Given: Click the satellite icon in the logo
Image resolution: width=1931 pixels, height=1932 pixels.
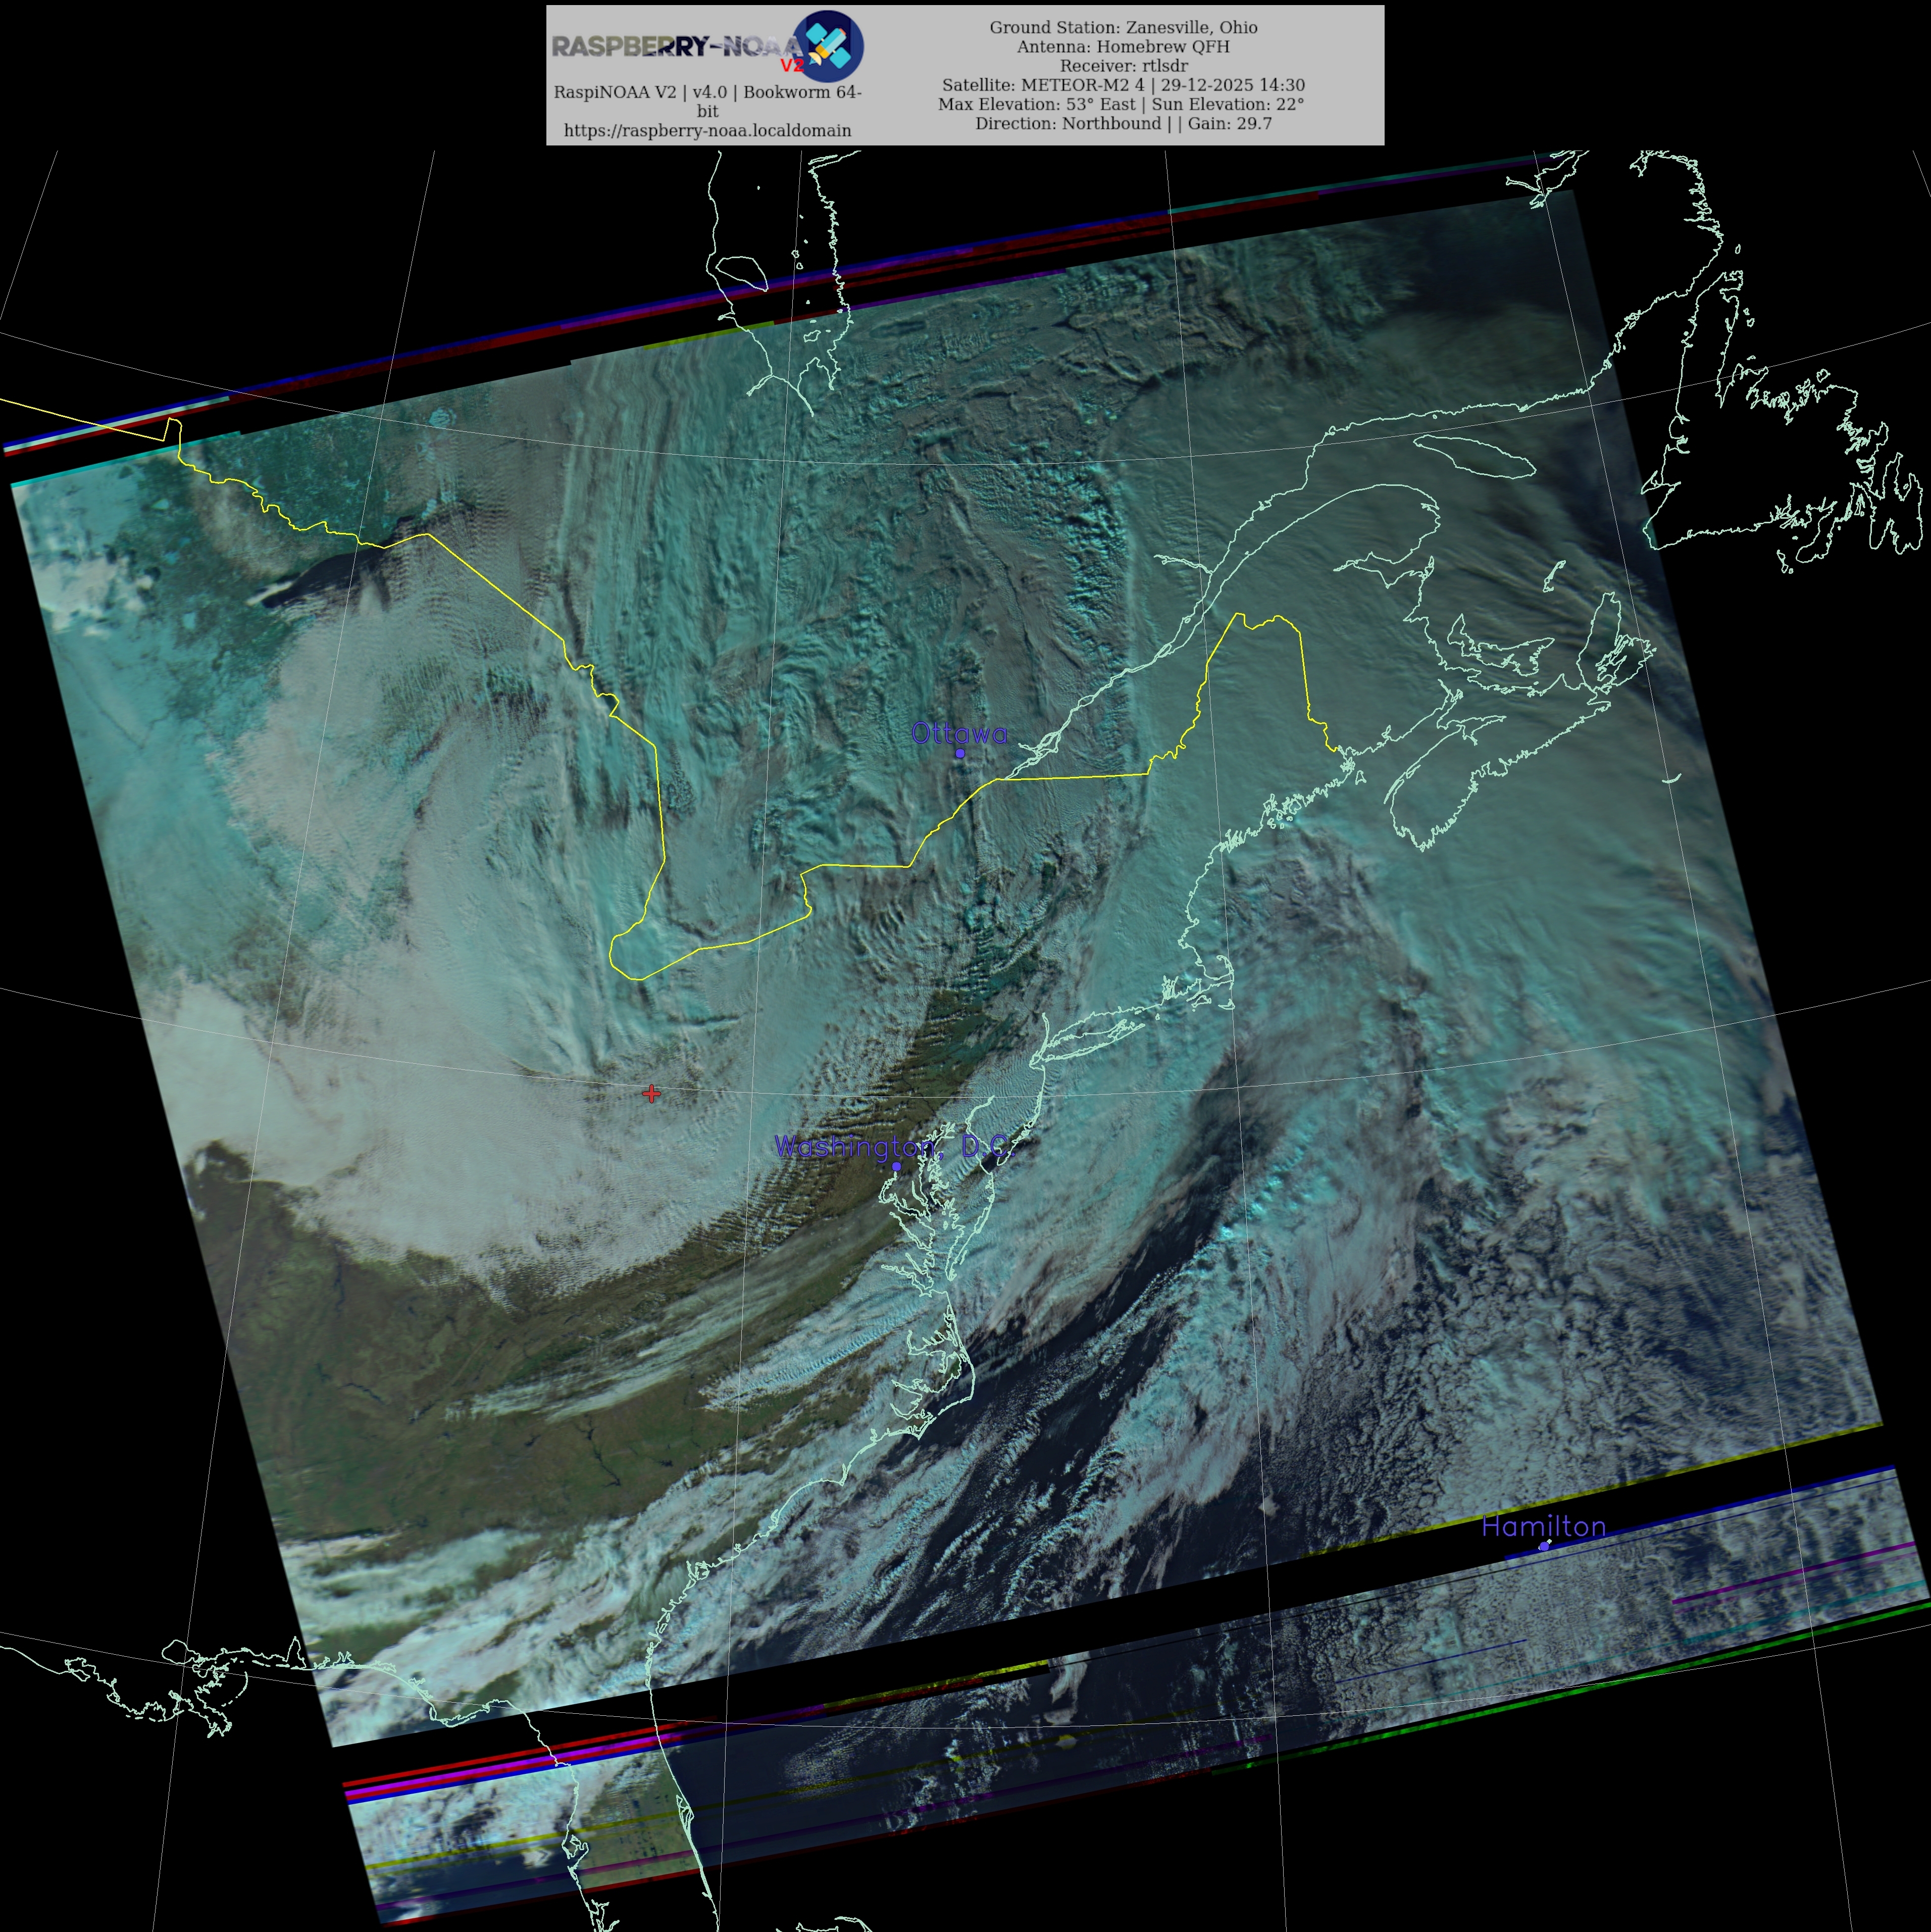Looking at the screenshot, I should point(830,45).
